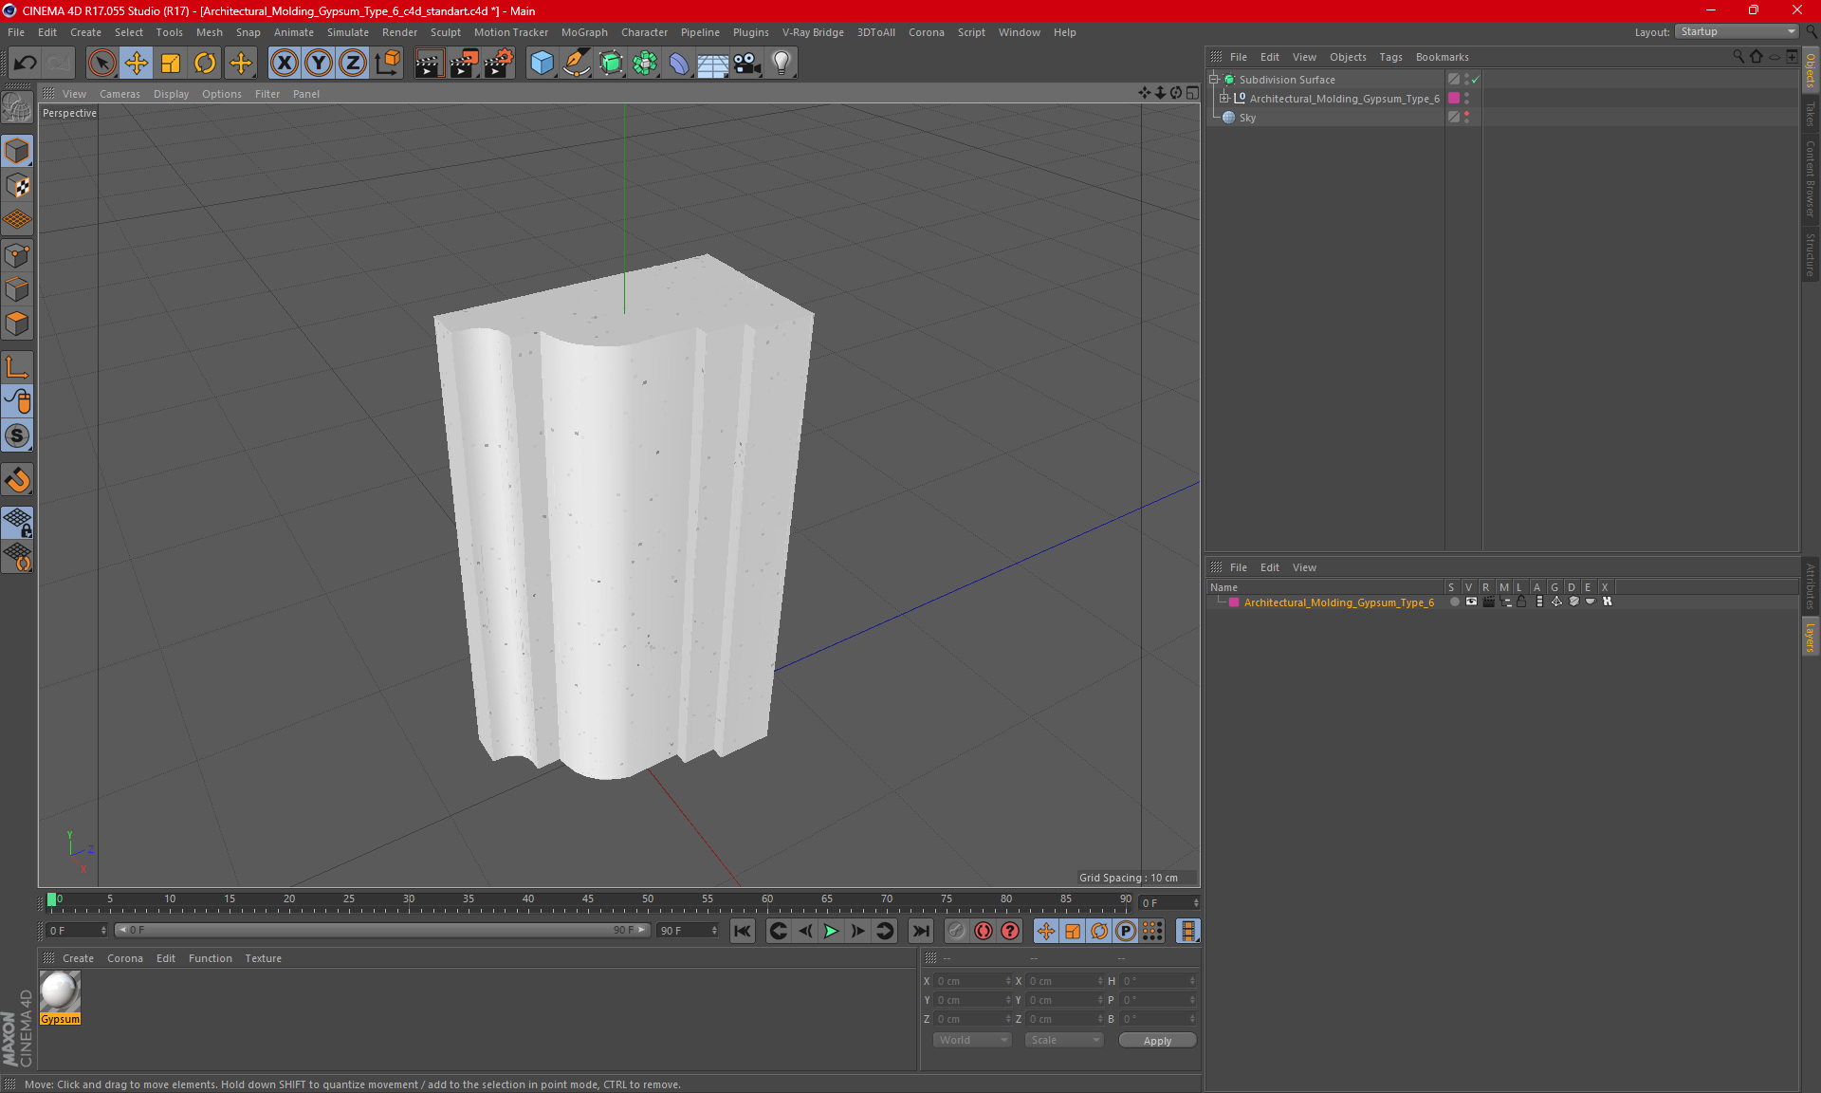
Task: Open material manager Texture menu
Action: click(263, 958)
